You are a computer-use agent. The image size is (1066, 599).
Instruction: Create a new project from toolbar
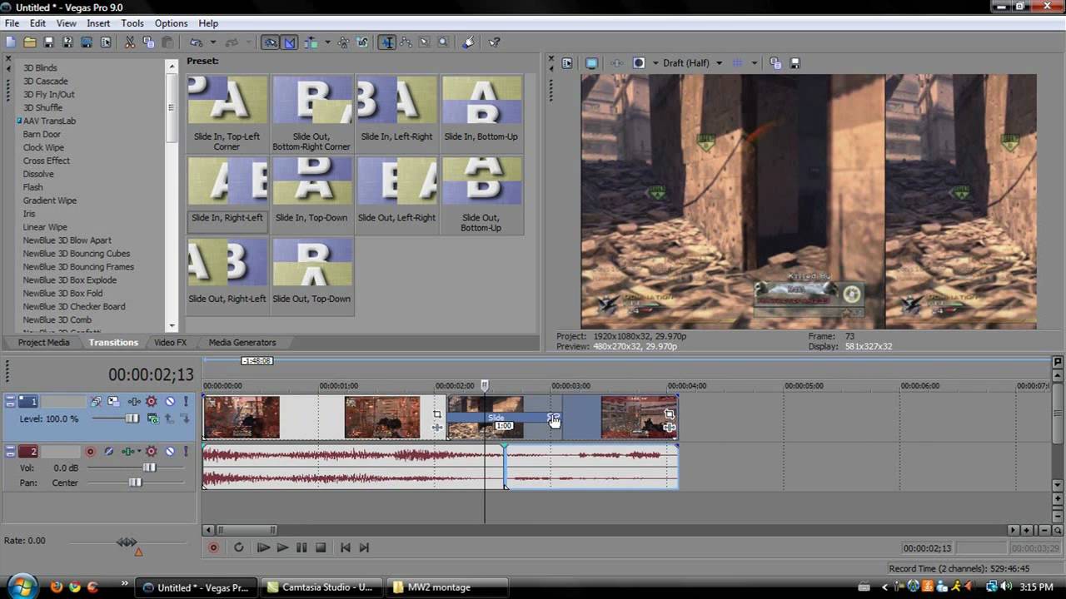(x=10, y=42)
